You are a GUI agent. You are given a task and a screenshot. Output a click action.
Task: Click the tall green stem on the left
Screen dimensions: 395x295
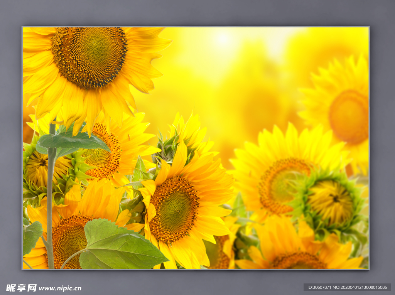pos(50,208)
